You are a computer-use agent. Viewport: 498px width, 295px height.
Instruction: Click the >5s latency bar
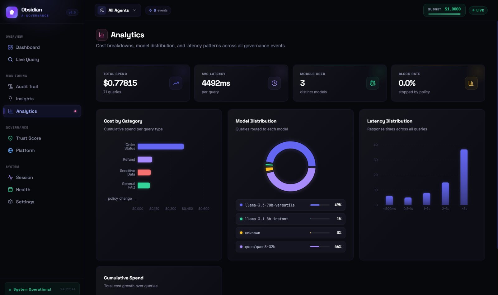464,177
